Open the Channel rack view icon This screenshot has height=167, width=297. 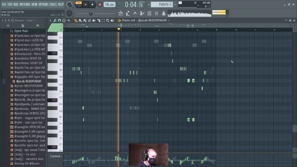pyautogui.click(x=149, y=13)
